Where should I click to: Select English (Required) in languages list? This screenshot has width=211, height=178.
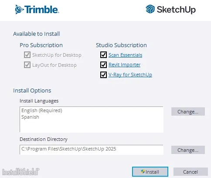pyautogui.click(x=42, y=110)
